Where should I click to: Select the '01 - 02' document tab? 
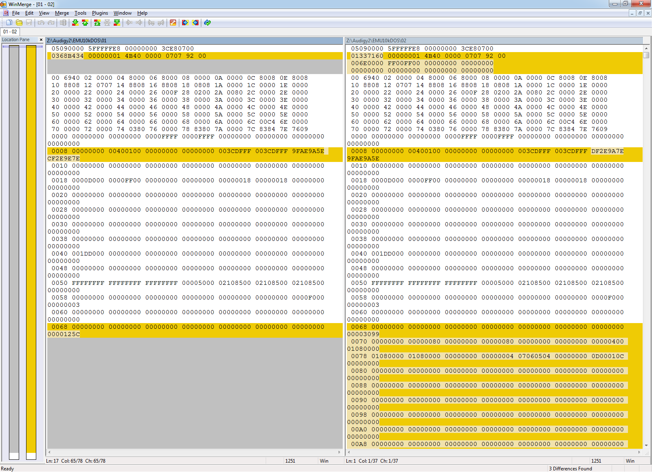click(10, 32)
